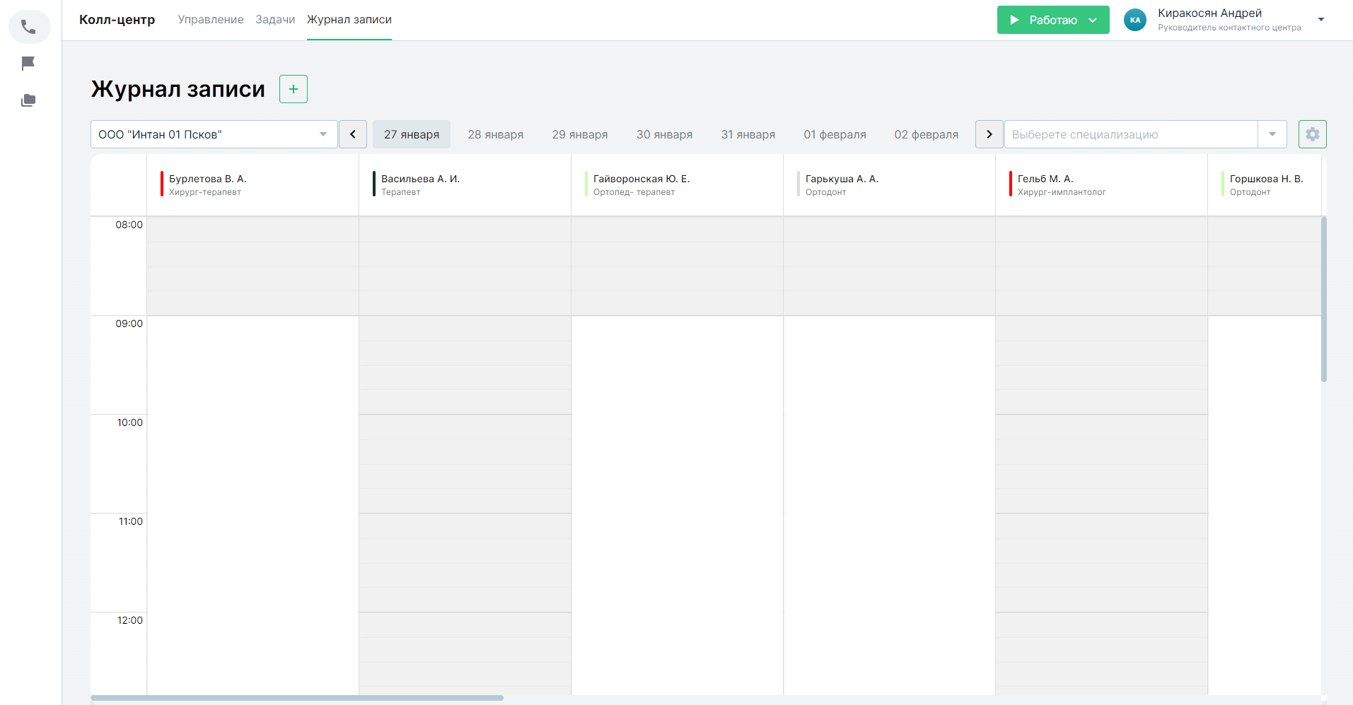This screenshot has height=705, width=1353.
Task: Click the horizontal schedule scrollbar
Action: point(297,698)
